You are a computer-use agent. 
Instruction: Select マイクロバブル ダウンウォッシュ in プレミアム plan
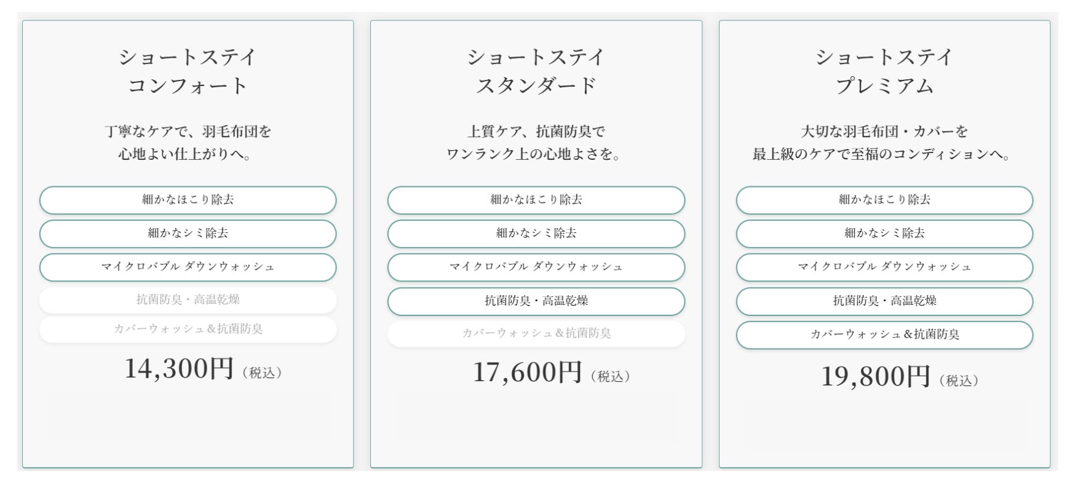coord(884,267)
